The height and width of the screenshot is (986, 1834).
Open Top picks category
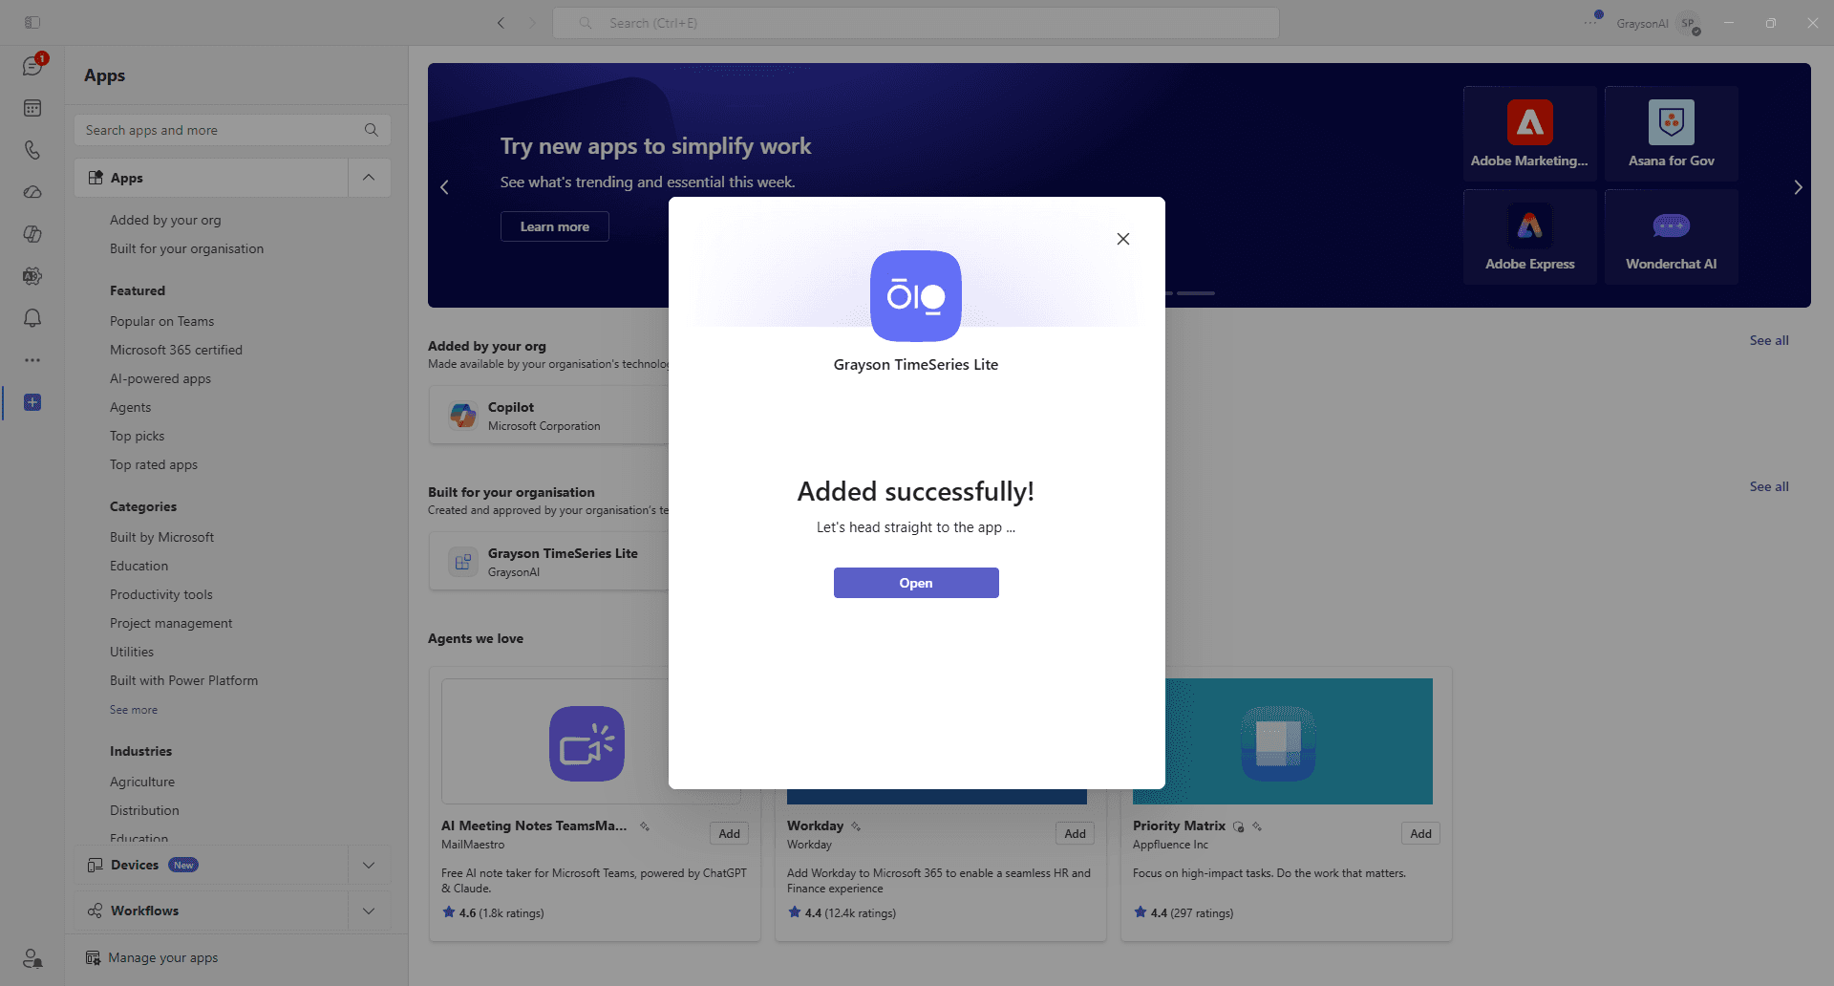[x=137, y=436]
